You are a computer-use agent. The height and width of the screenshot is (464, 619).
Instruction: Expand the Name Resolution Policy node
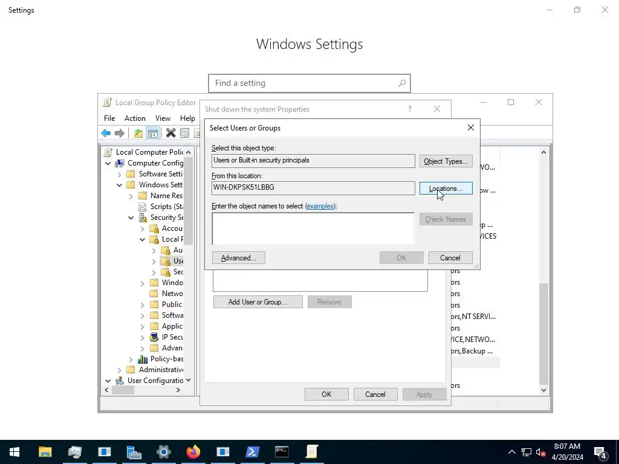point(131,196)
